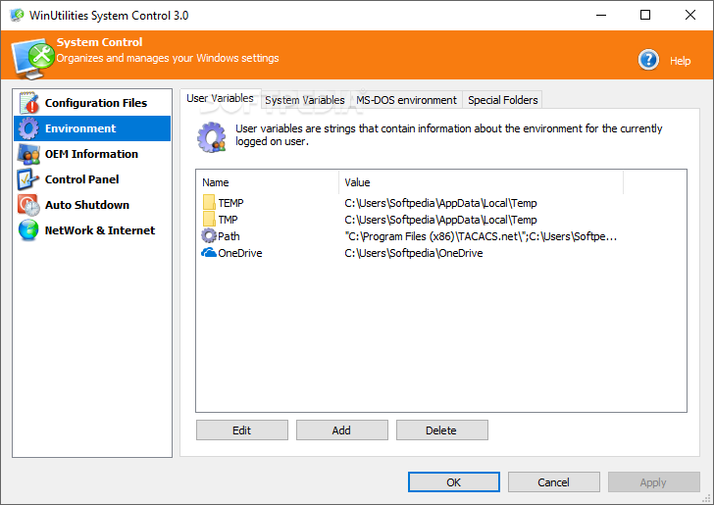Select the TEMP variable name
Viewport: 714px width, 505px height.
tap(230, 203)
